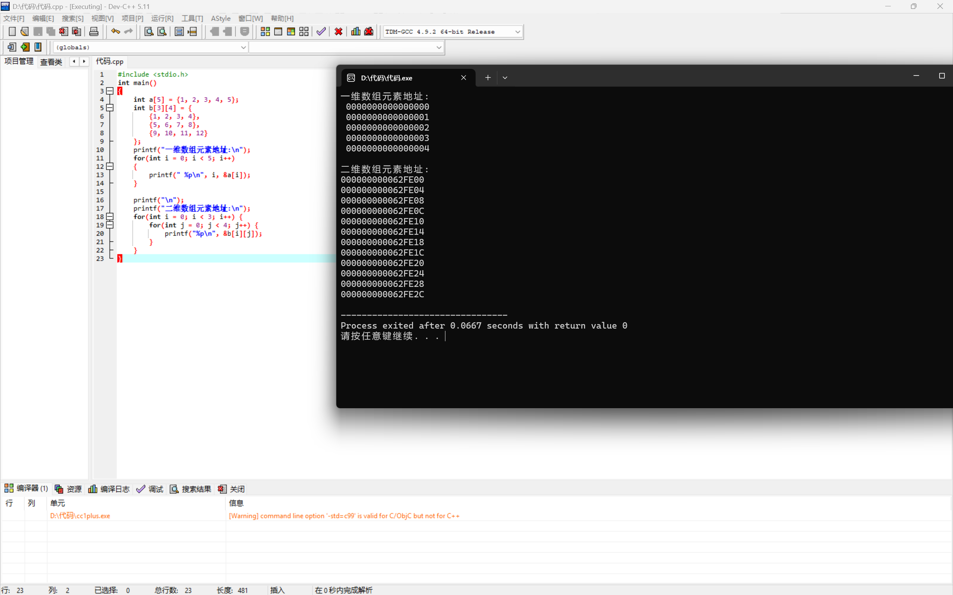Click the Compile icon with colored squares
This screenshot has height=595, width=953.
[x=265, y=32]
